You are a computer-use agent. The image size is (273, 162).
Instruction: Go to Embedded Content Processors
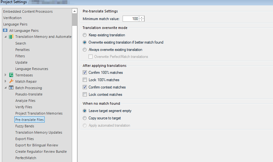coord(28,11)
